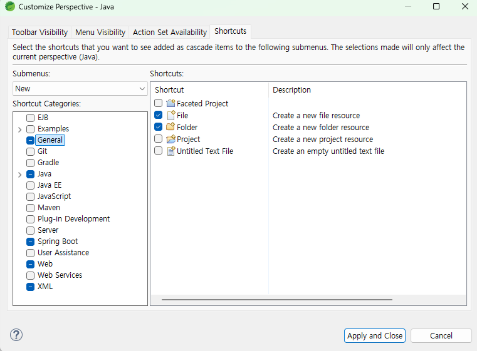Select the Shortcuts tab
477x351 pixels.
click(230, 31)
